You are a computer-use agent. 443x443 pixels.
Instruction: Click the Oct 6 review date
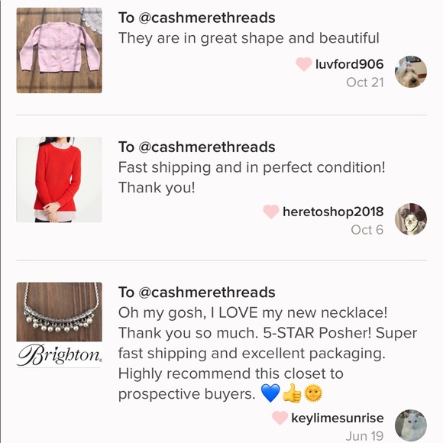[367, 230]
